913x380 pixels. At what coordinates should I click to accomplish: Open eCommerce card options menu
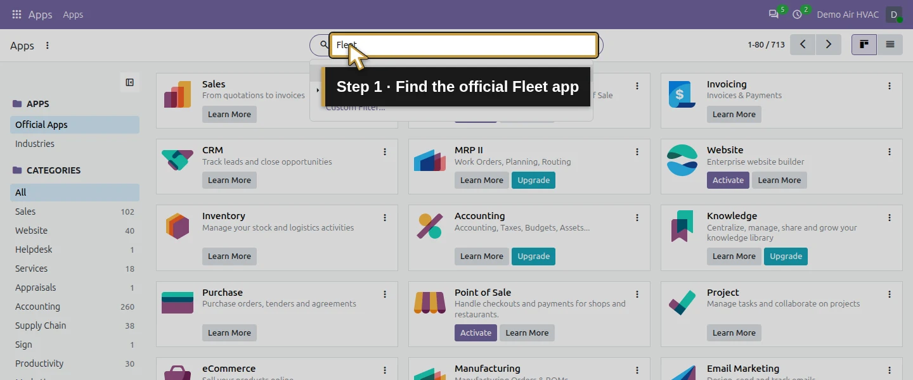(x=385, y=370)
